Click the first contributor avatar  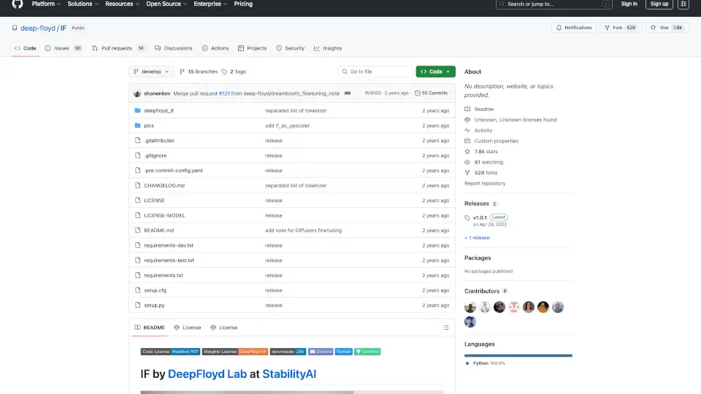coord(470,307)
